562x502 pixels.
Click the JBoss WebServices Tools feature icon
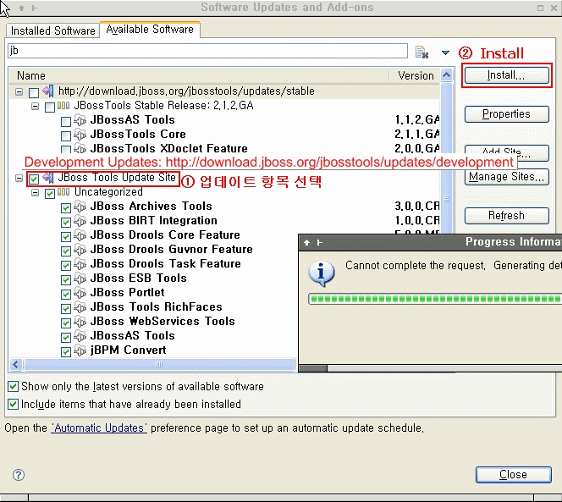point(80,322)
